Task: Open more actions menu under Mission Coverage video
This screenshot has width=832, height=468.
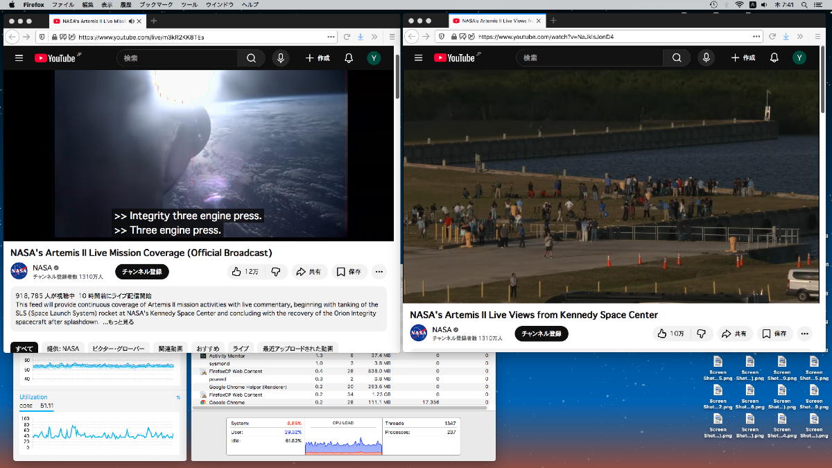Action: [379, 272]
